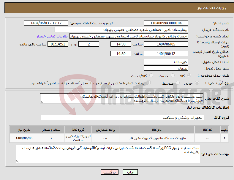Click the price validity time 14:30 field
The width and height of the screenshot is (234, 180).
click(121, 53)
